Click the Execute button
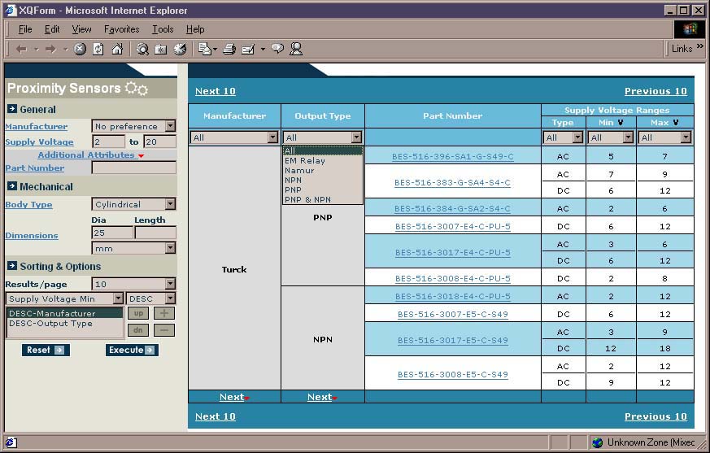The width and height of the screenshot is (710, 453). [132, 350]
